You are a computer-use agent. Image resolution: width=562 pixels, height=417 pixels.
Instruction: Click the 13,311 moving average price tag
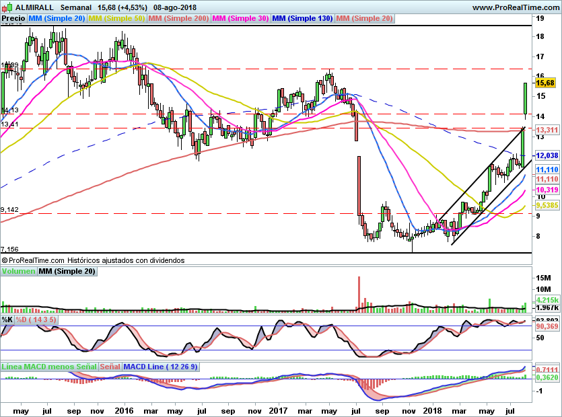(x=547, y=130)
